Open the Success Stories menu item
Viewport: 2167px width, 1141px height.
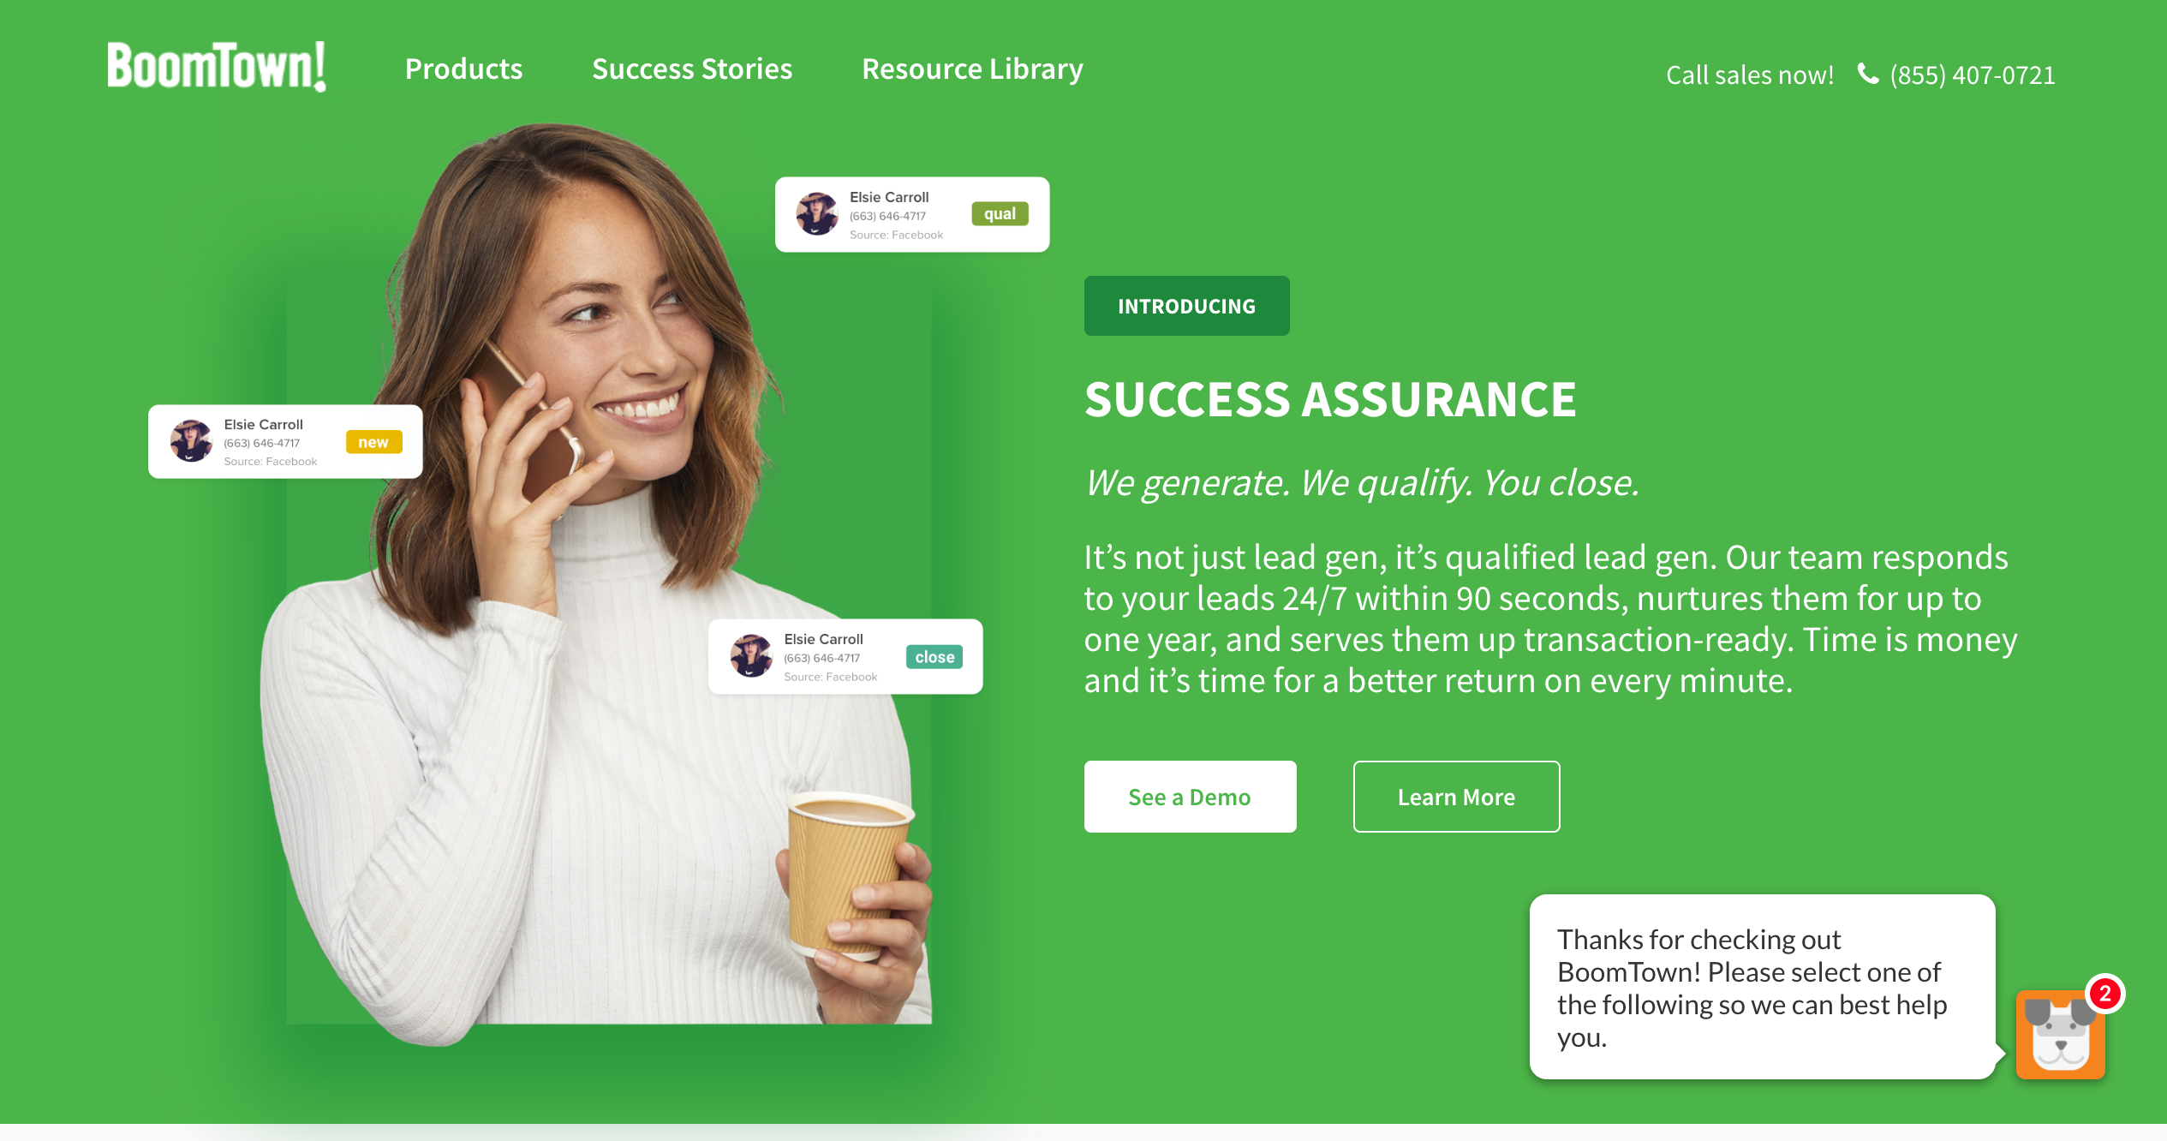(x=692, y=69)
